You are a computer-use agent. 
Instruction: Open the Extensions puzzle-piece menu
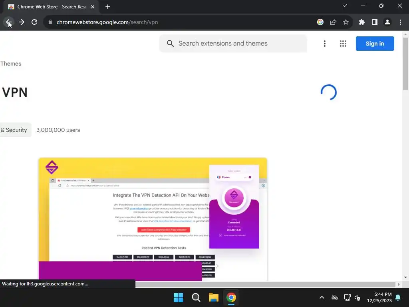[x=361, y=22]
